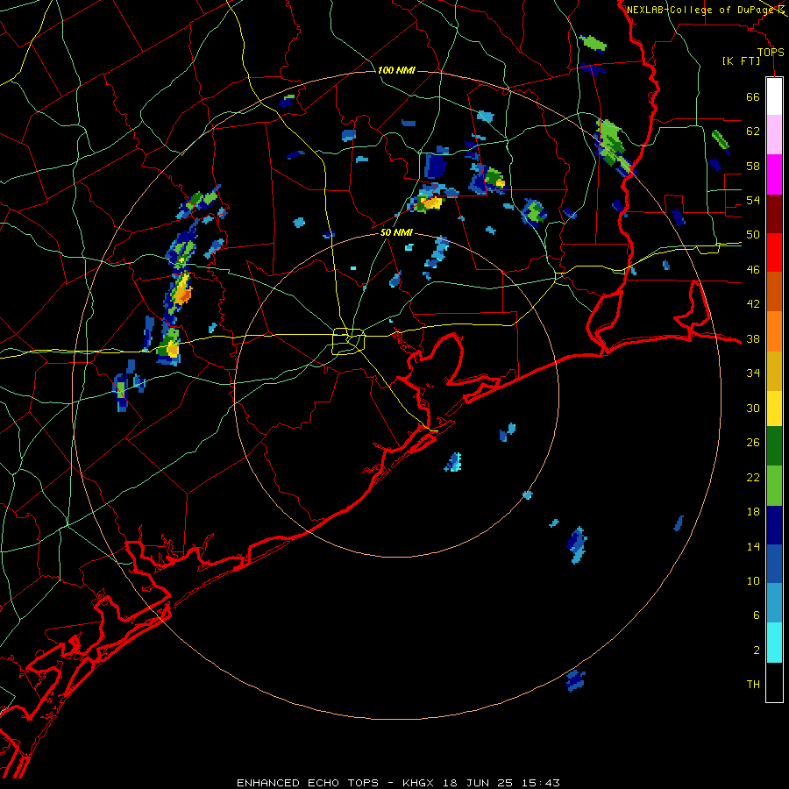Image resolution: width=789 pixels, height=789 pixels.
Task: Select the gold-colored legend block
Action: click(774, 371)
